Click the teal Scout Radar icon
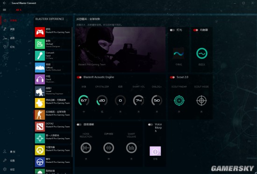Screen dimensions: 257x174 (x=179, y=100)
